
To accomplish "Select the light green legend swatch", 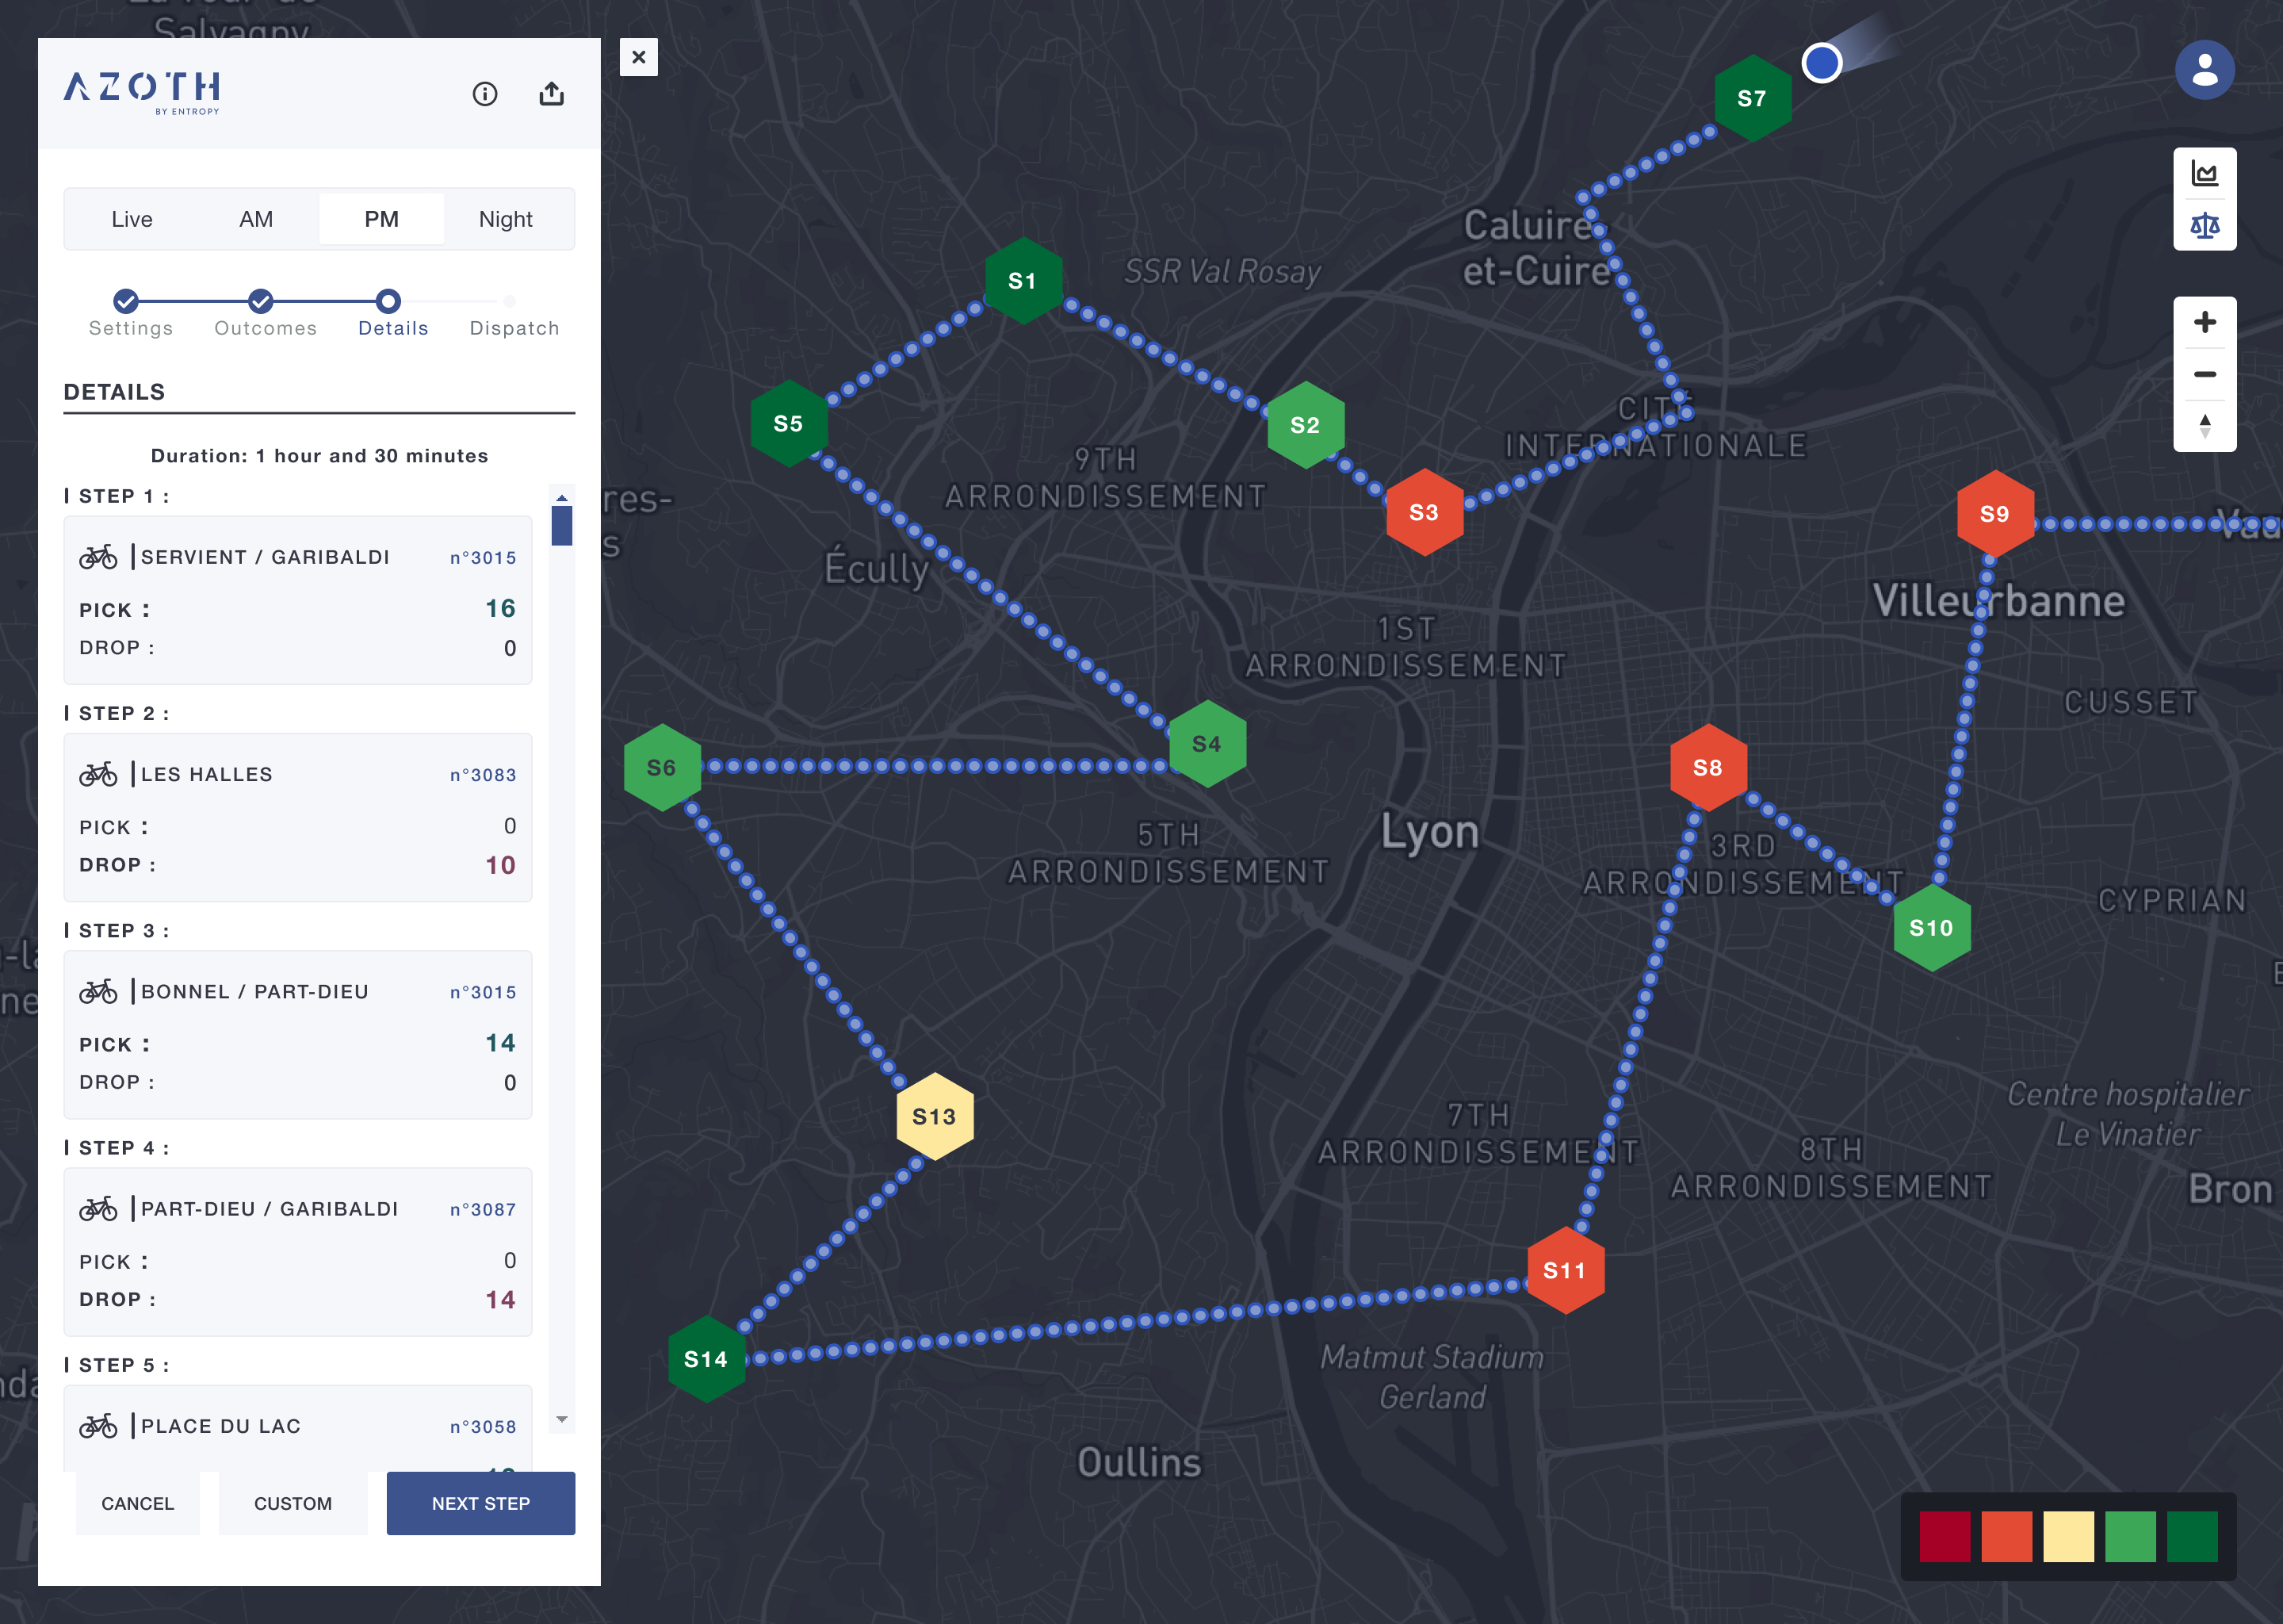I will (2130, 1536).
